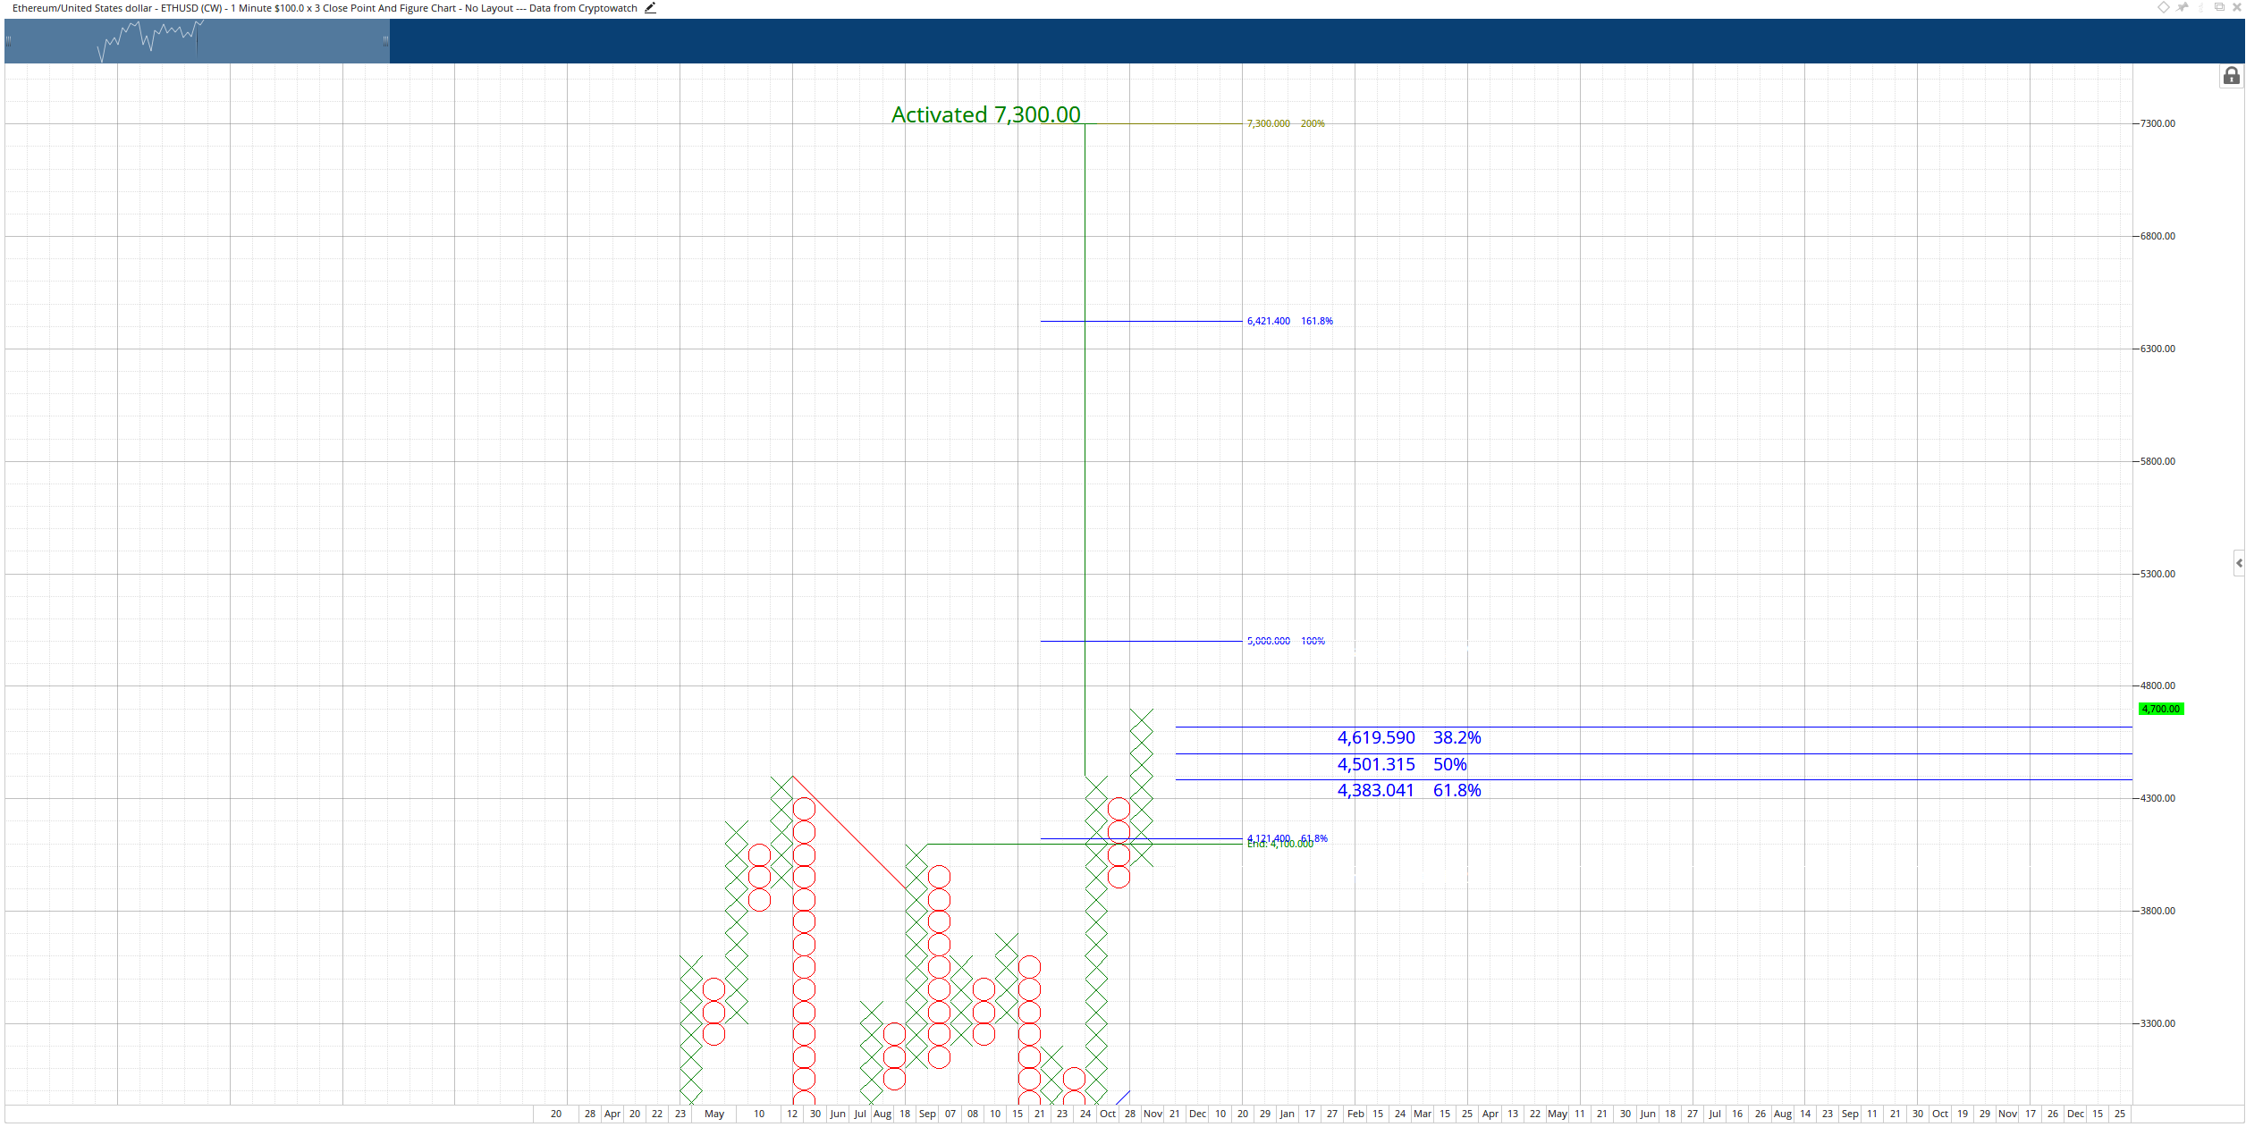
Task: Click the 5,000.000 100% extension label
Action: (x=1286, y=641)
